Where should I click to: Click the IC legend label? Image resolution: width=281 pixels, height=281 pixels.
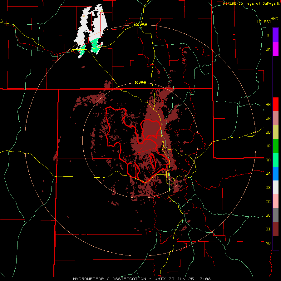(268, 202)
